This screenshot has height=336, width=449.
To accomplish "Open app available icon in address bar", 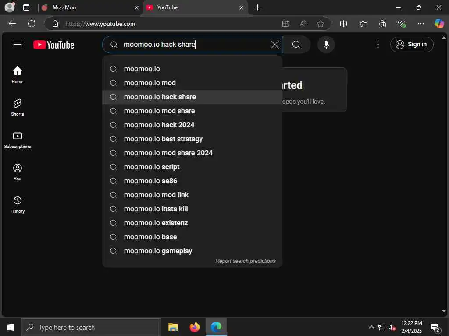I will tap(285, 24).
